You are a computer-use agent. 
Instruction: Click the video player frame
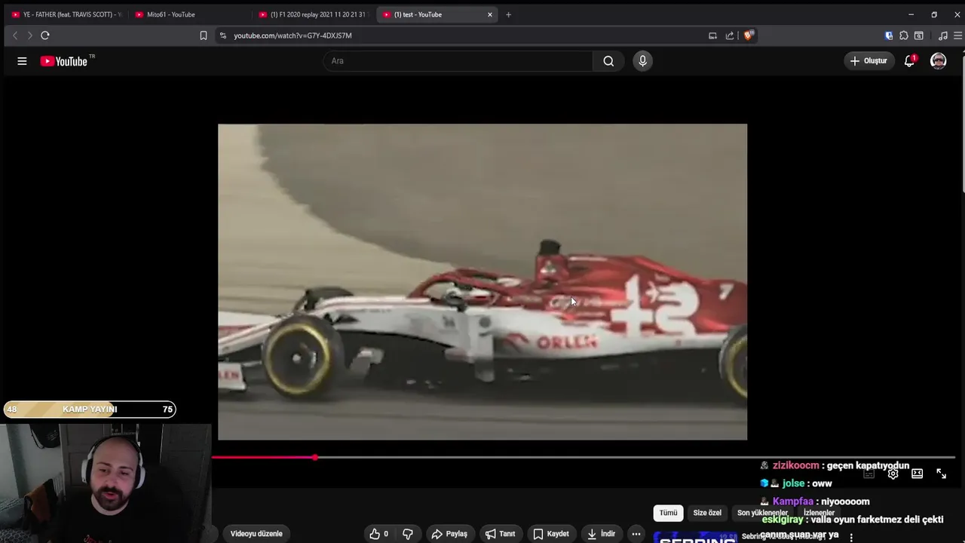tap(482, 282)
